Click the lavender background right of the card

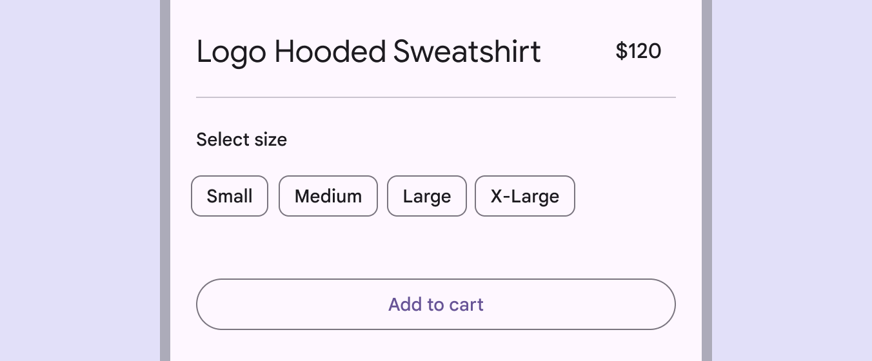point(792,180)
